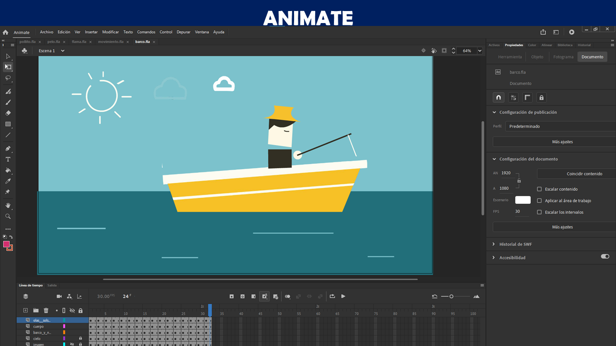Select the Eraser tool
The width and height of the screenshot is (616, 346).
[8, 113]
